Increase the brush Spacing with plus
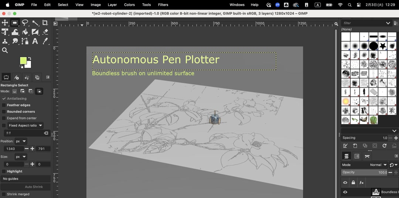The image size is (399, 198). pyautogui.click(x=396, y=138)
